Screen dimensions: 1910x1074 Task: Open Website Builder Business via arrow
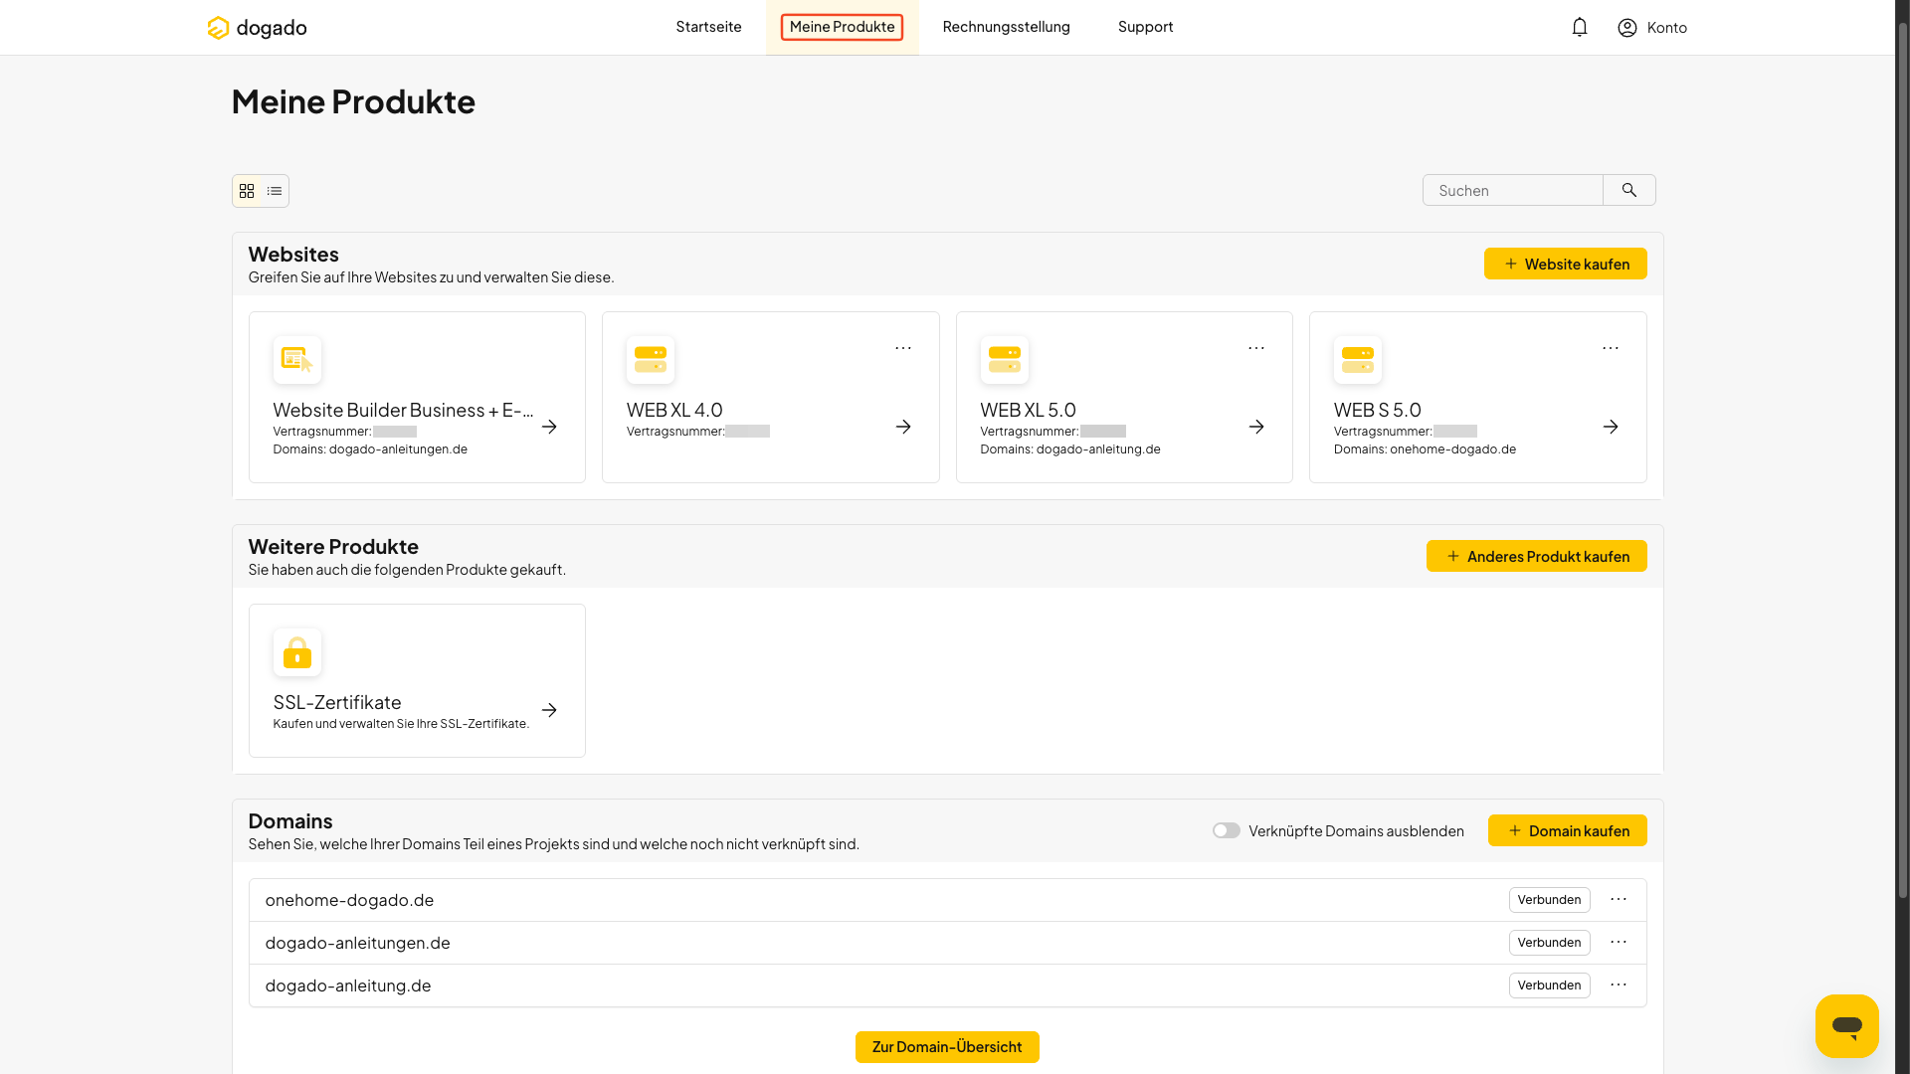(x=549, y=427)
